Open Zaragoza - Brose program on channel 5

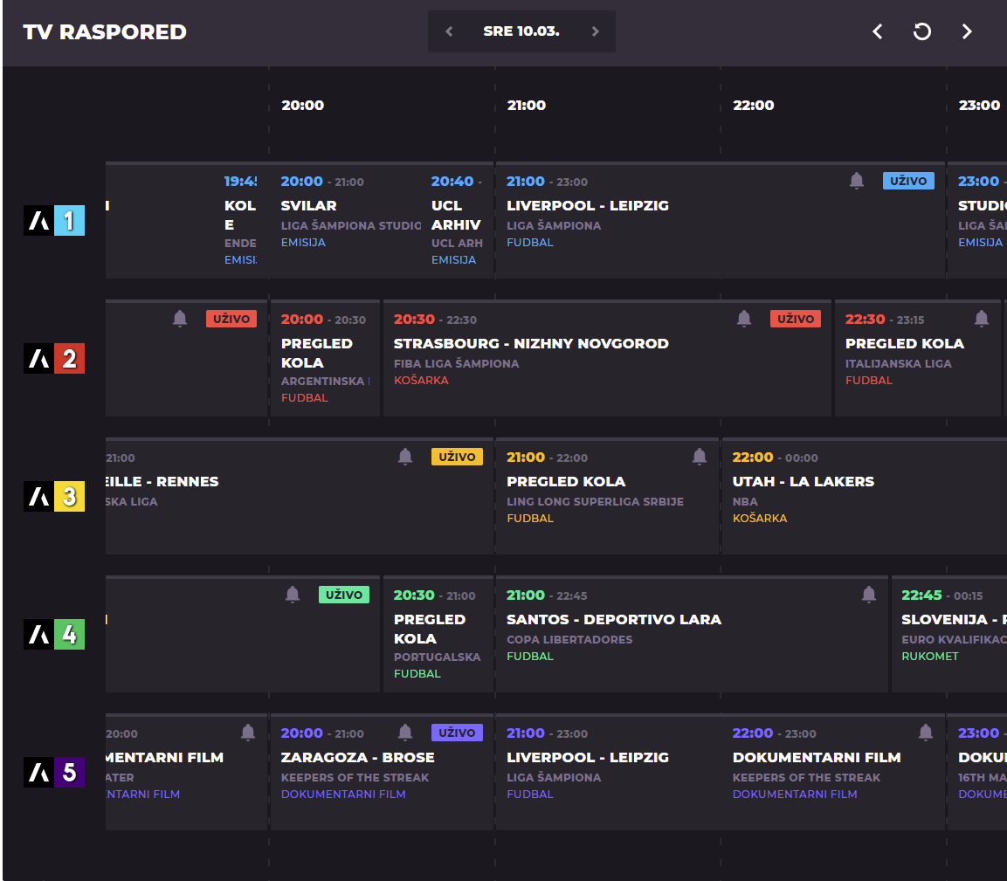point(382,773)
